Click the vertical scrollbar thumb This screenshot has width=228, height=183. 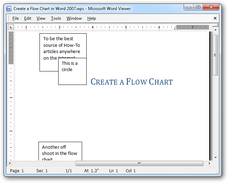(215, 55)
